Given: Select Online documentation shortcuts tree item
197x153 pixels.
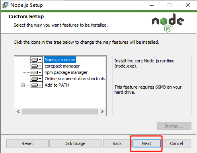Looking at the screenshot, I should pos(75,79).
